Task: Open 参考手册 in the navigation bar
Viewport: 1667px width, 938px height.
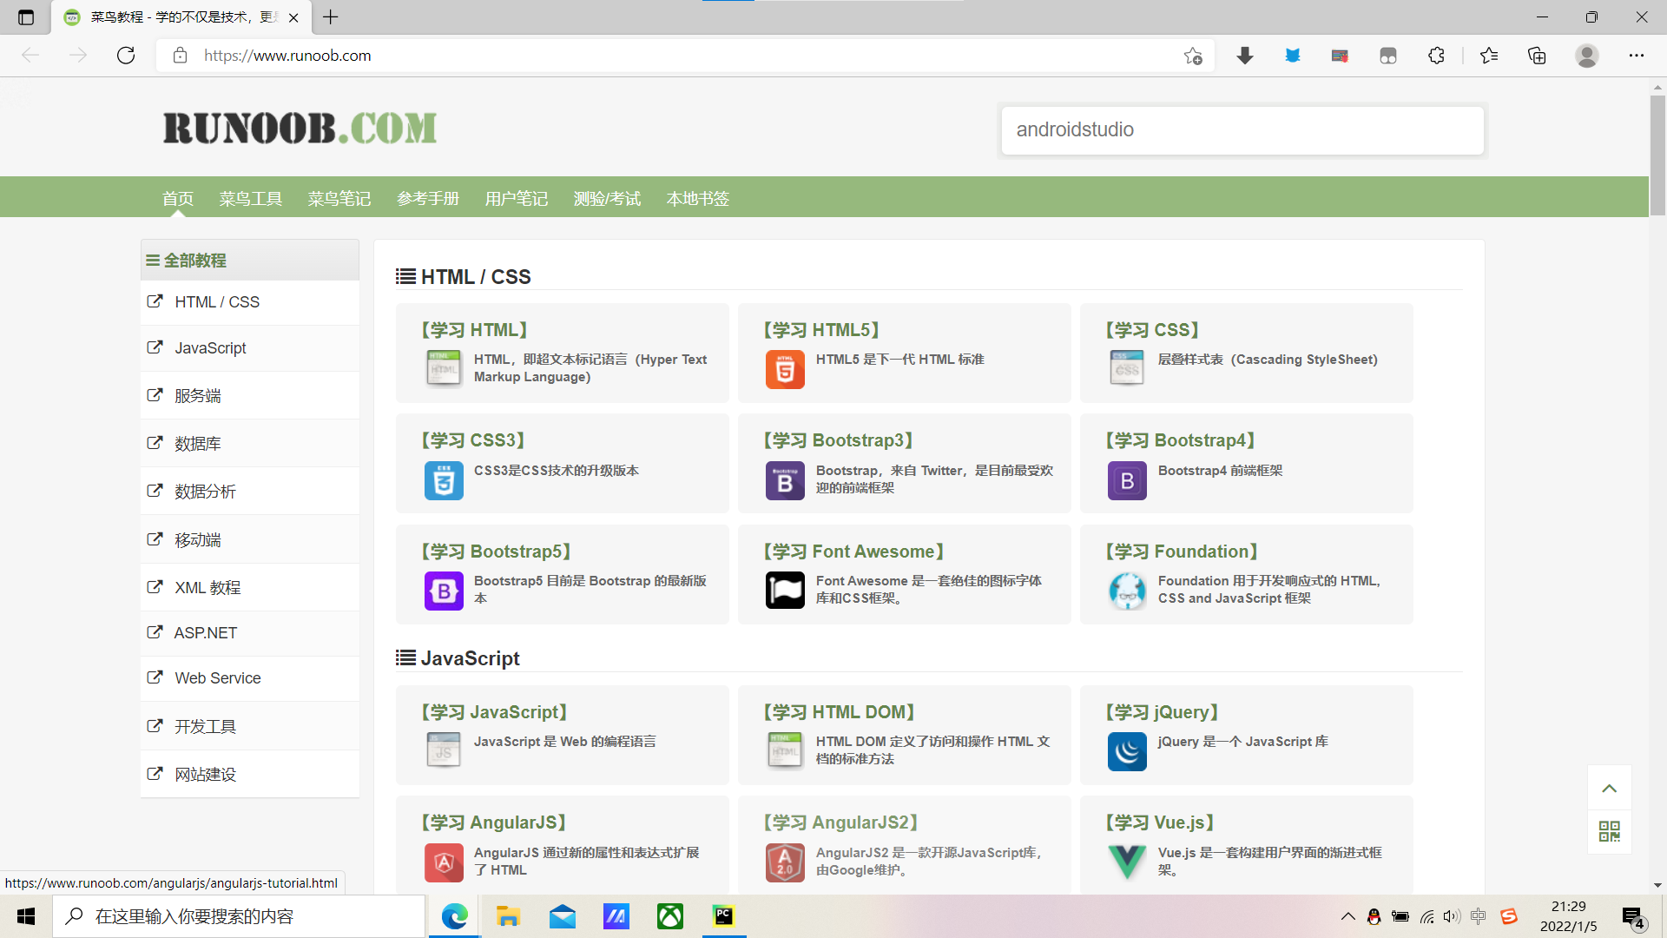Action: pos(428,199)
